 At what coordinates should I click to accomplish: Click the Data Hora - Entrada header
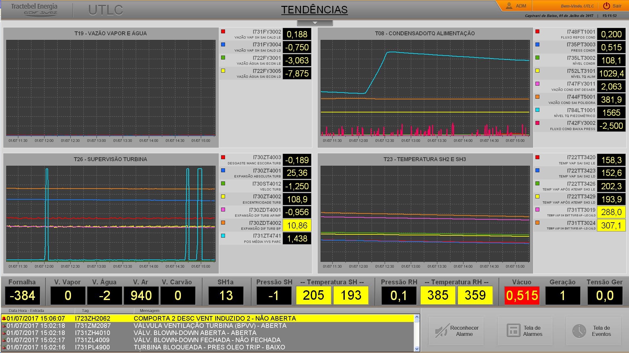tap(26, 311)
